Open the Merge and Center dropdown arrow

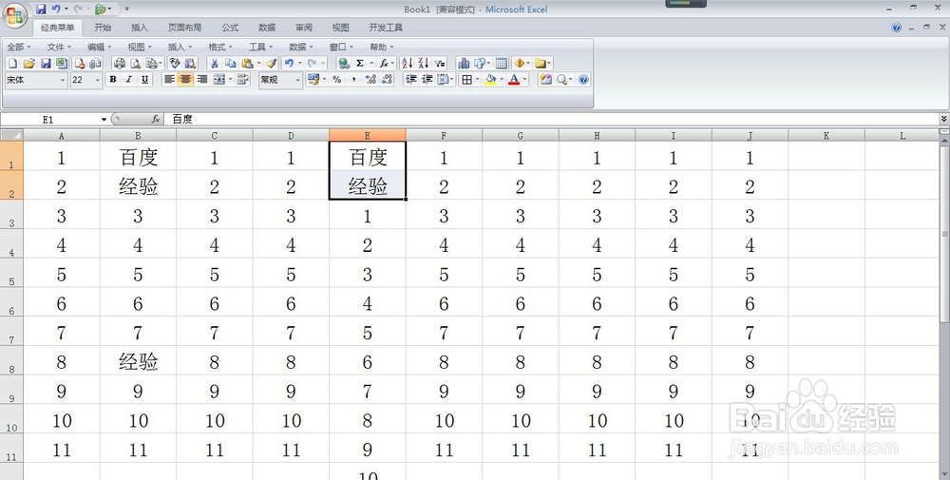click(231, 80)
